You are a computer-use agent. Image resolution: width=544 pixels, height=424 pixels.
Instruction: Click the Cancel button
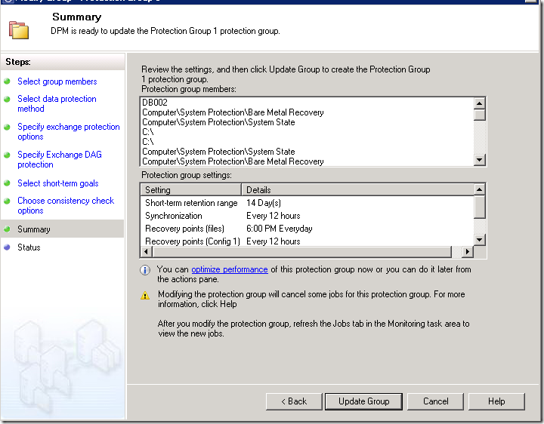[x=435, y=401]
